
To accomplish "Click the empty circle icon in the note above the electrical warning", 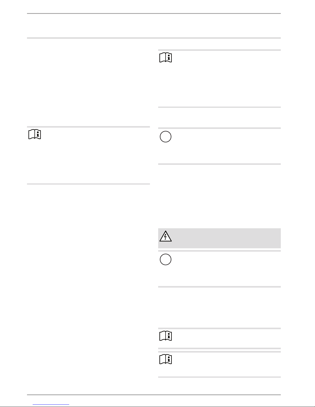I will pos(166,137).
